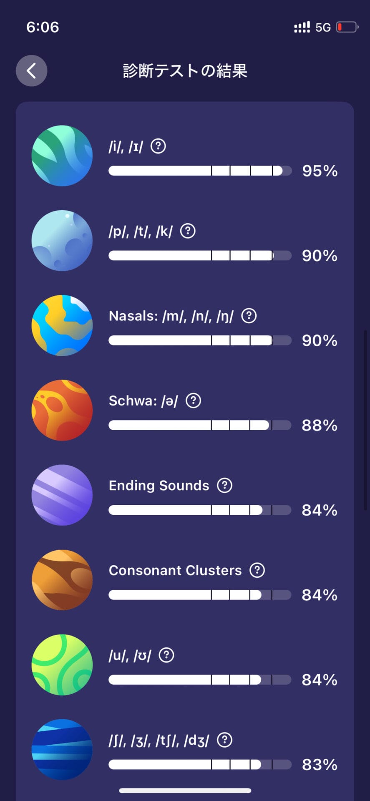The height and width of the screenshot is (801, 370).
Task: Open help for /p/, /t/, /k/ sounds
Action: click(x=188, y=231)
